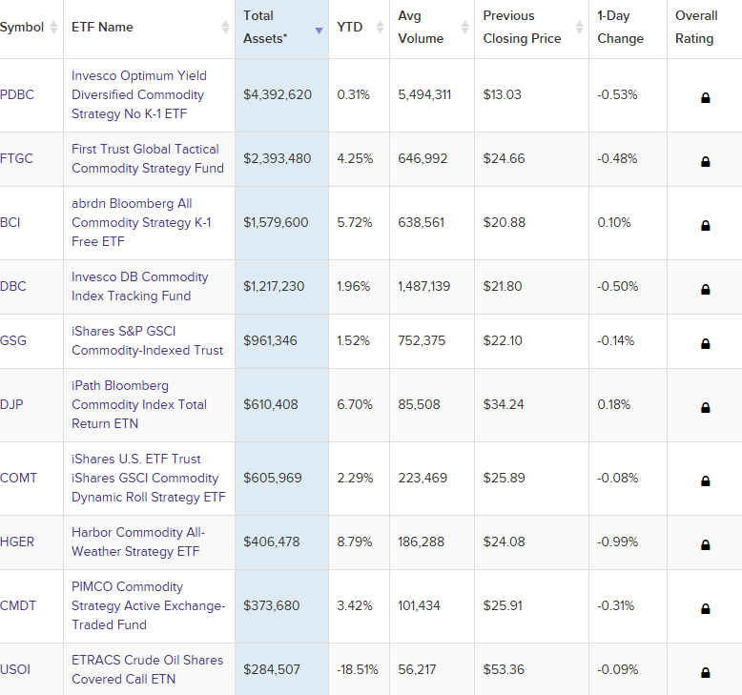Viewport: 742px width, 695px height.
Task: Click Previous Closing Price column header
Action: pyautogui.click(x=522, y=28)
